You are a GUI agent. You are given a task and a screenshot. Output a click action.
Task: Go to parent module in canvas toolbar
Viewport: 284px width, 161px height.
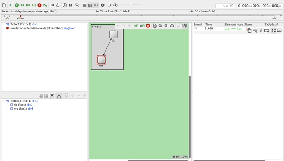[x=130, y=26]
